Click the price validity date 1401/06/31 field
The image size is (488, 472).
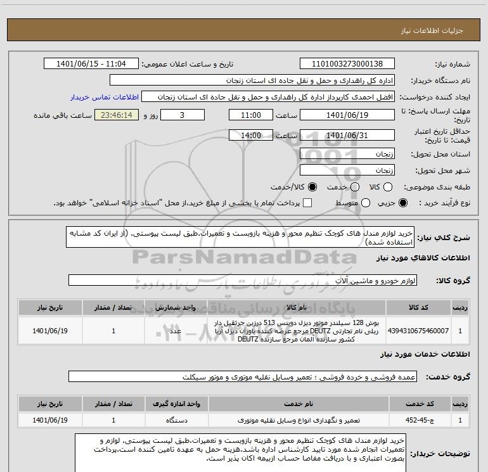tap(347, 135)
